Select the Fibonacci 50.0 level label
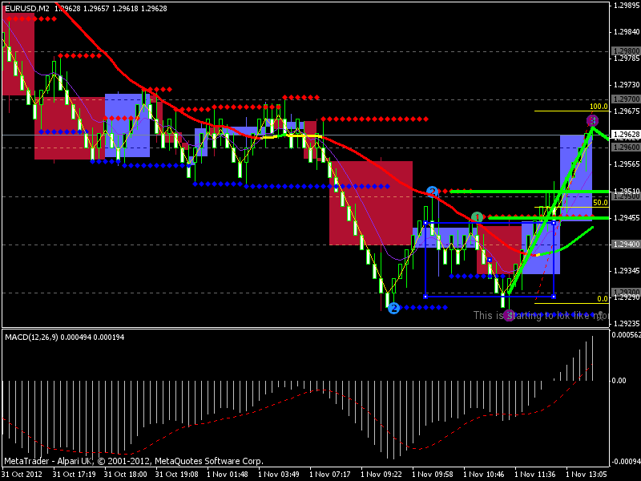Screen dimensions: 641x481 tap(600, 203)
